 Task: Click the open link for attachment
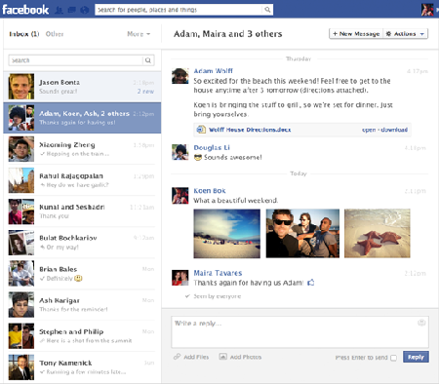(x=369, y=130)
